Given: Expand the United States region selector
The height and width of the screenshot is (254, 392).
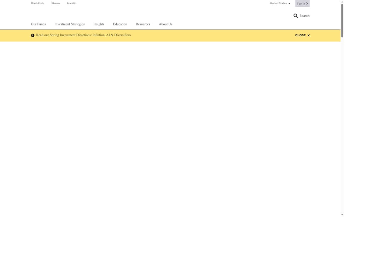Looking at the screenshot, I should 280,4.
